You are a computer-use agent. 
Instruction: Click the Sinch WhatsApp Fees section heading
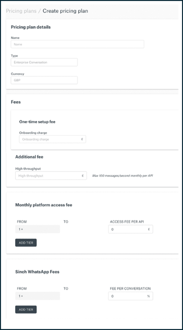[x=37, y=272]
